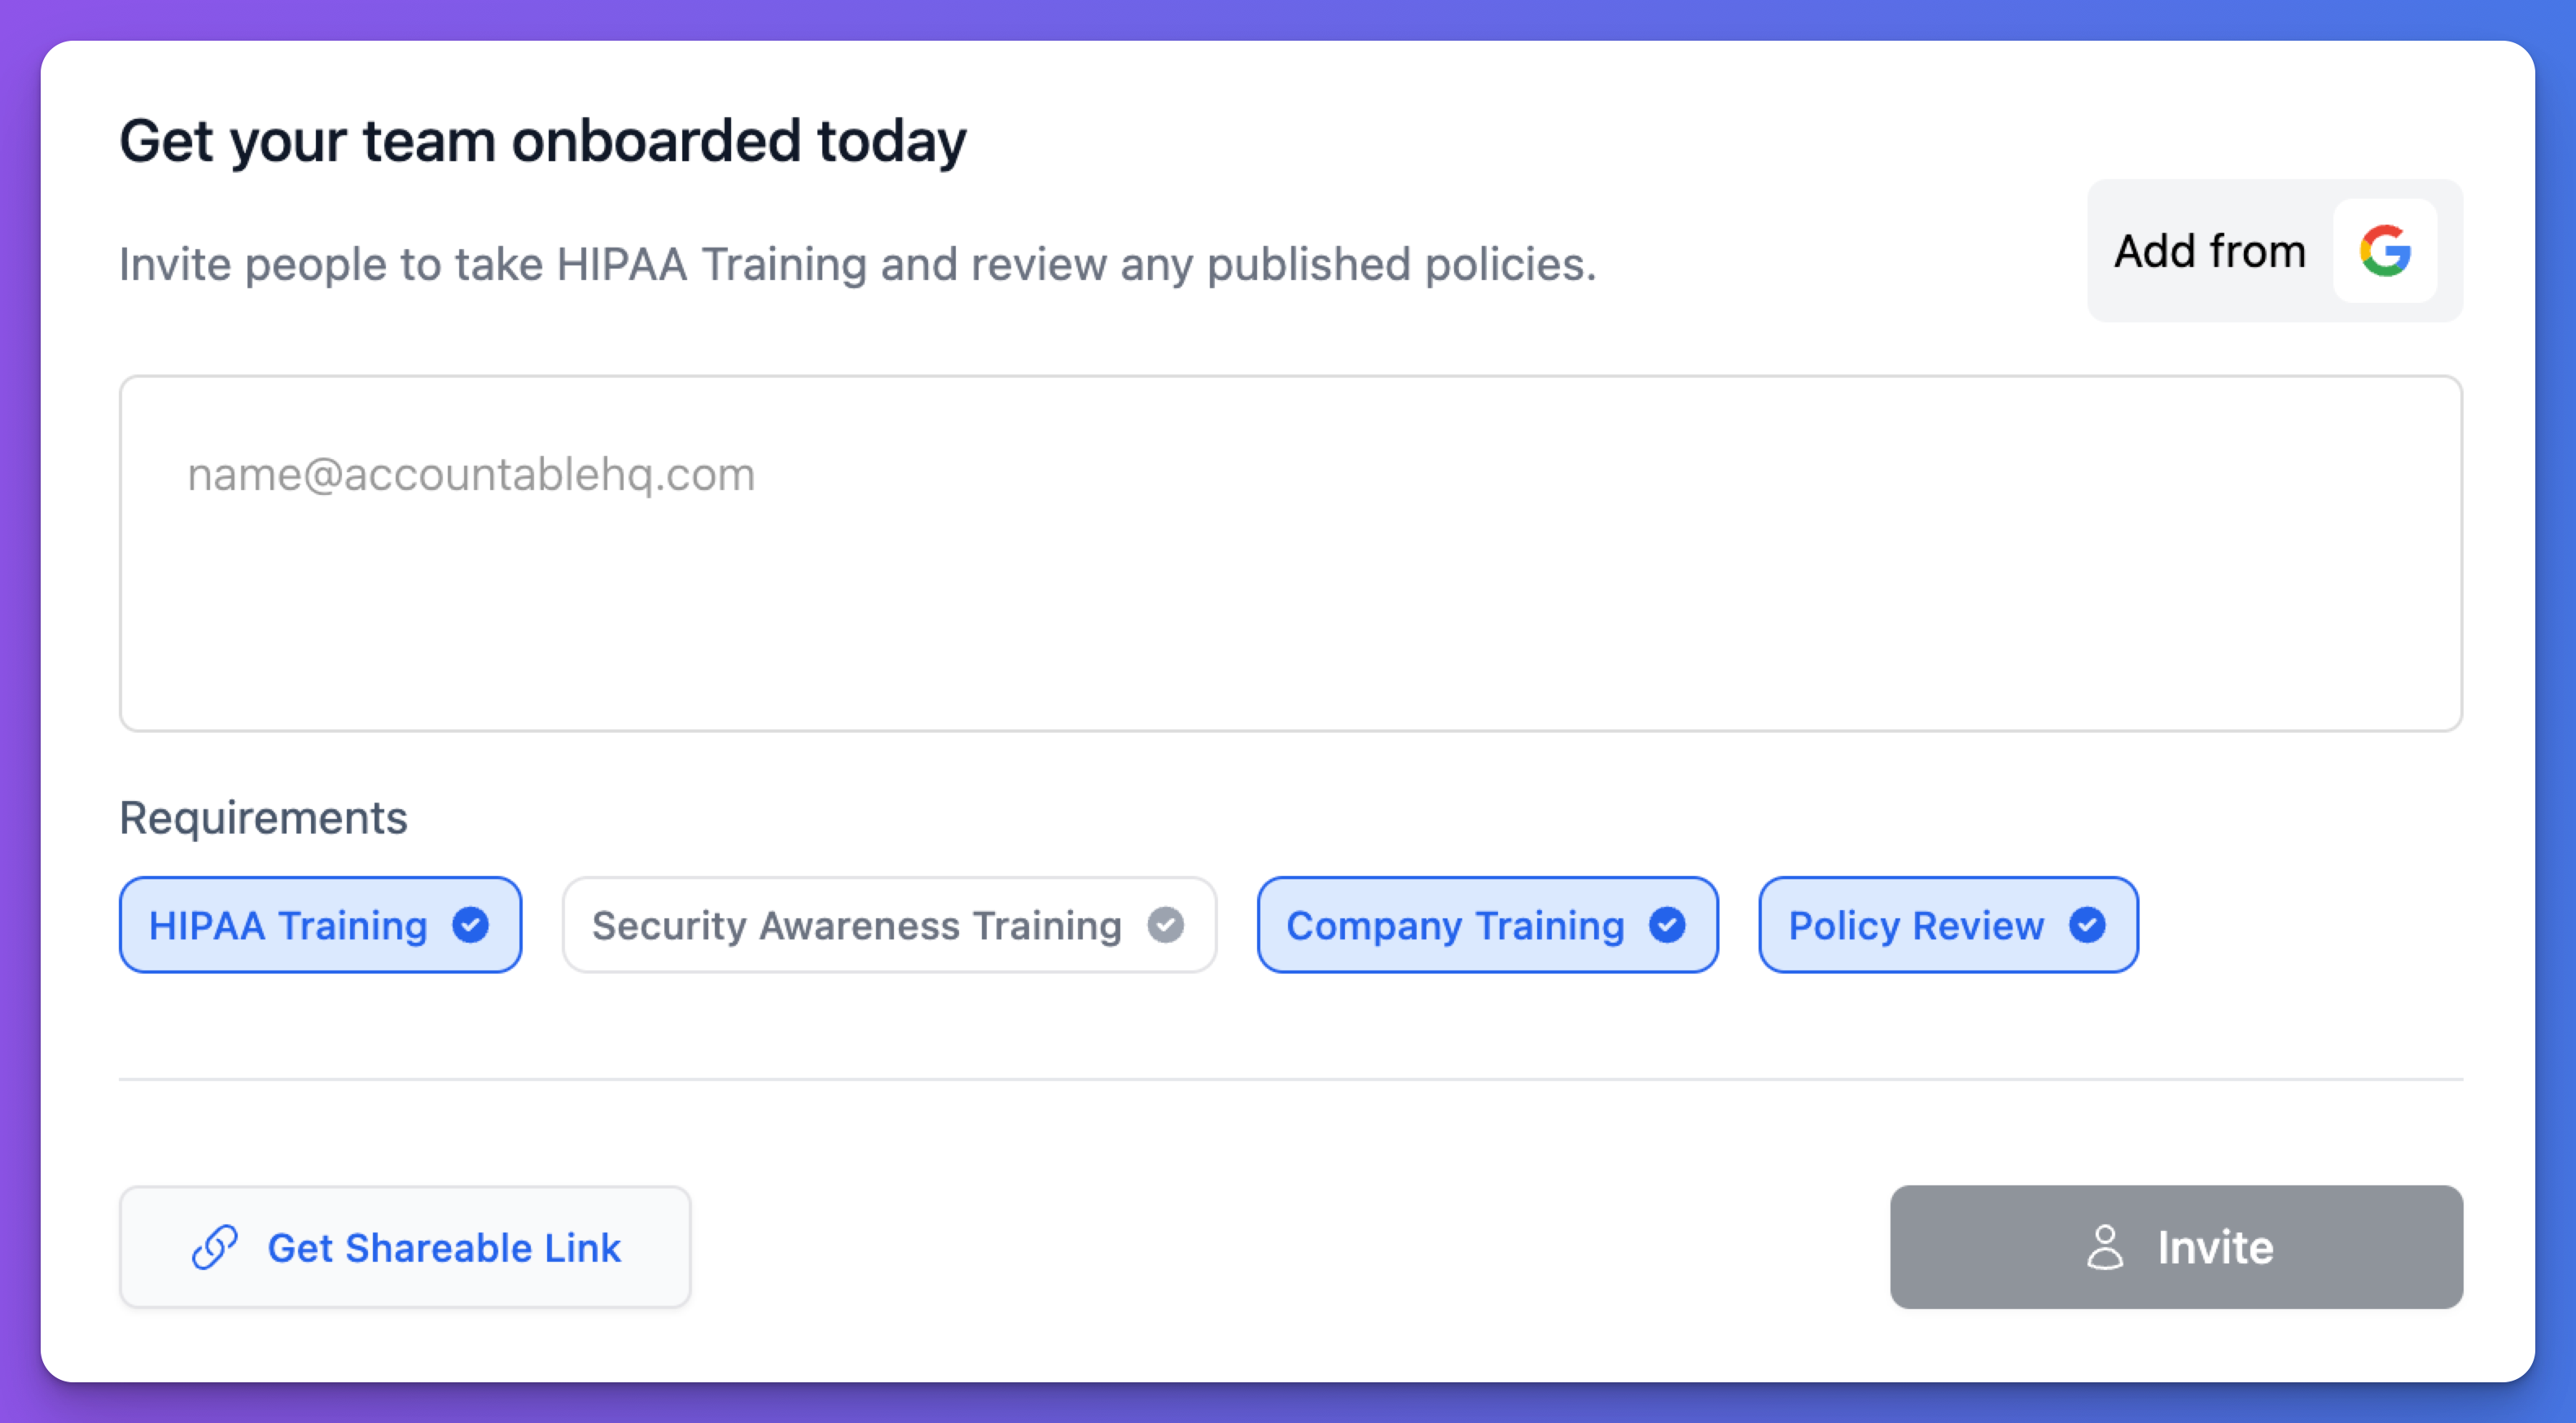Click the person icon on Invite button
The height and width of the screenshot is (1423, 2576).
[2105, 1247]
